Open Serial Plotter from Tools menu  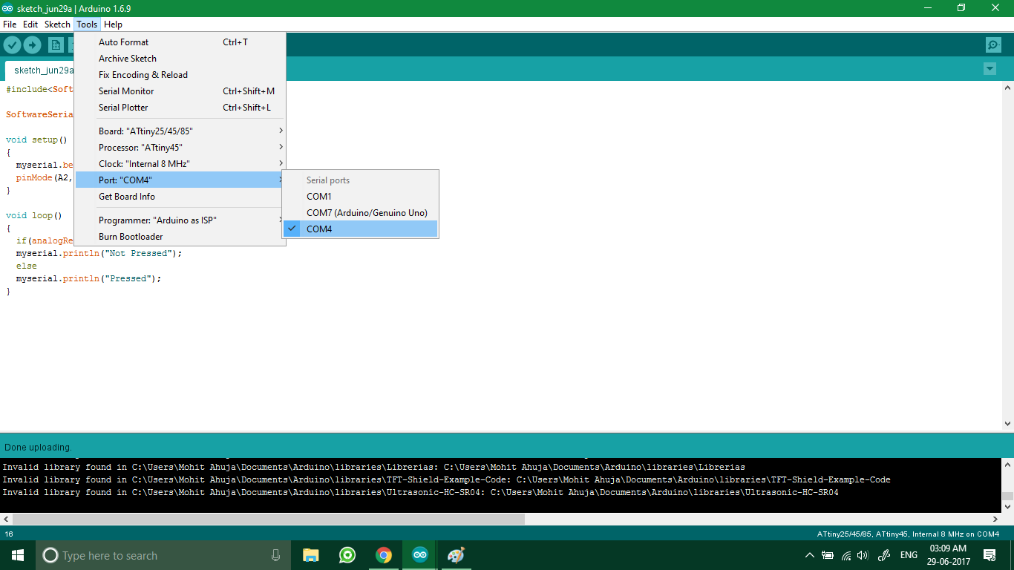180,108
